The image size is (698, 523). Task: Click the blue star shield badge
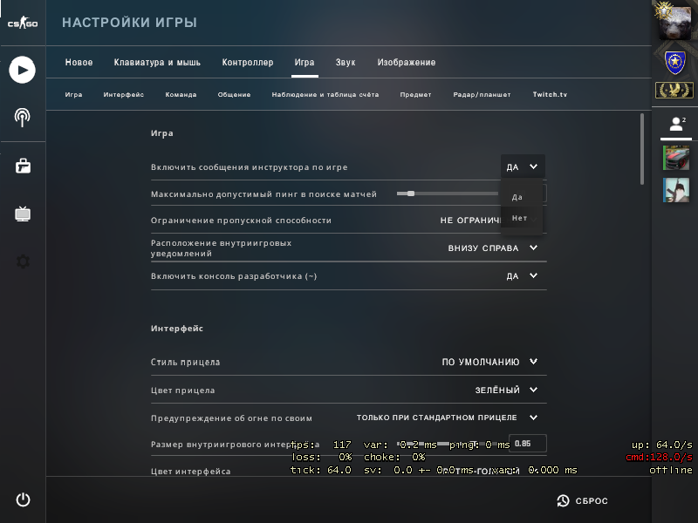[674, 62]
